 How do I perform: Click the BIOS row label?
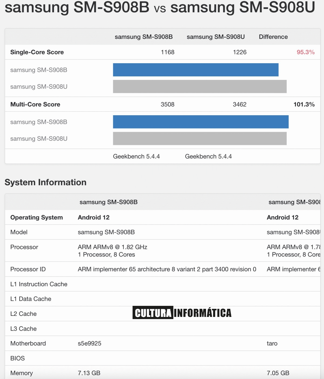click(18, 358)
